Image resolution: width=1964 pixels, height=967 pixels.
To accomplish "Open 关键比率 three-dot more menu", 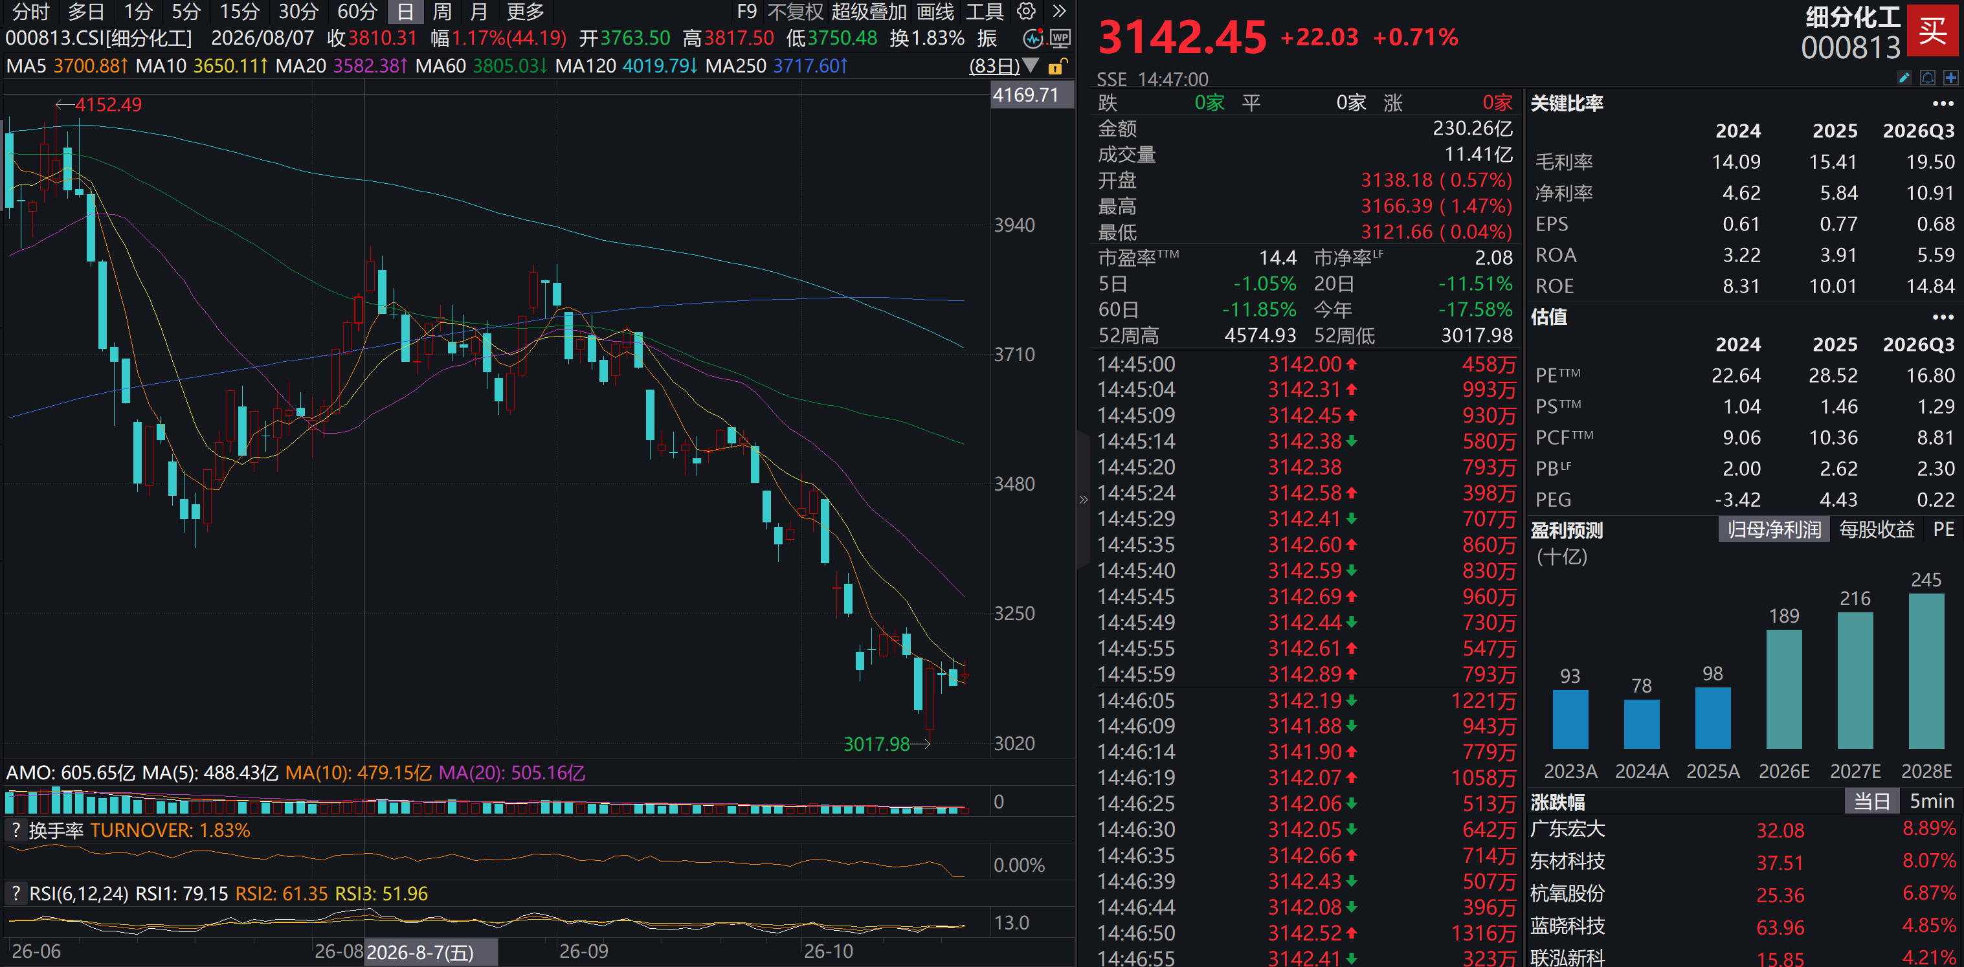I will 1943,104.
